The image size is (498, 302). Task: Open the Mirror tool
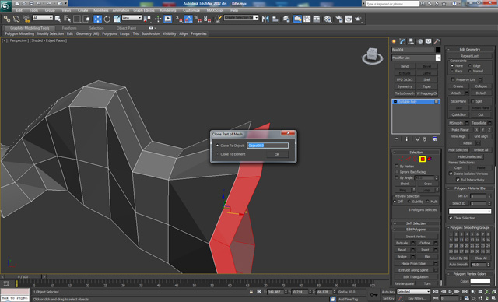265,19
